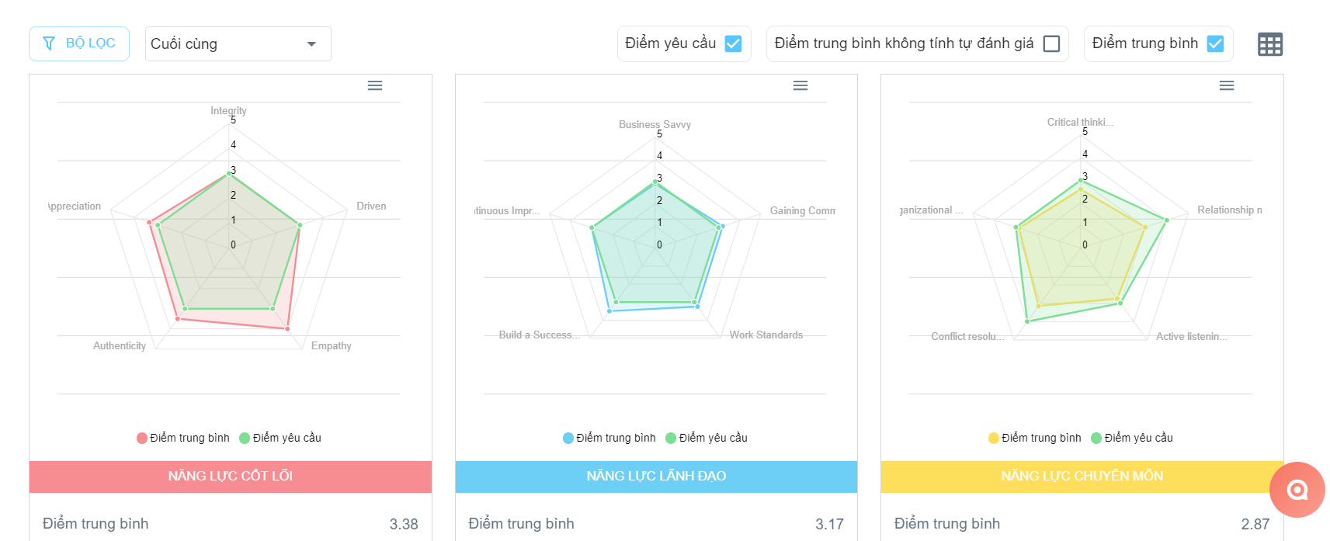The image size is (1330, 541).
Task: Click the Empathy data point on red series
Action: [x=287, y=329]
